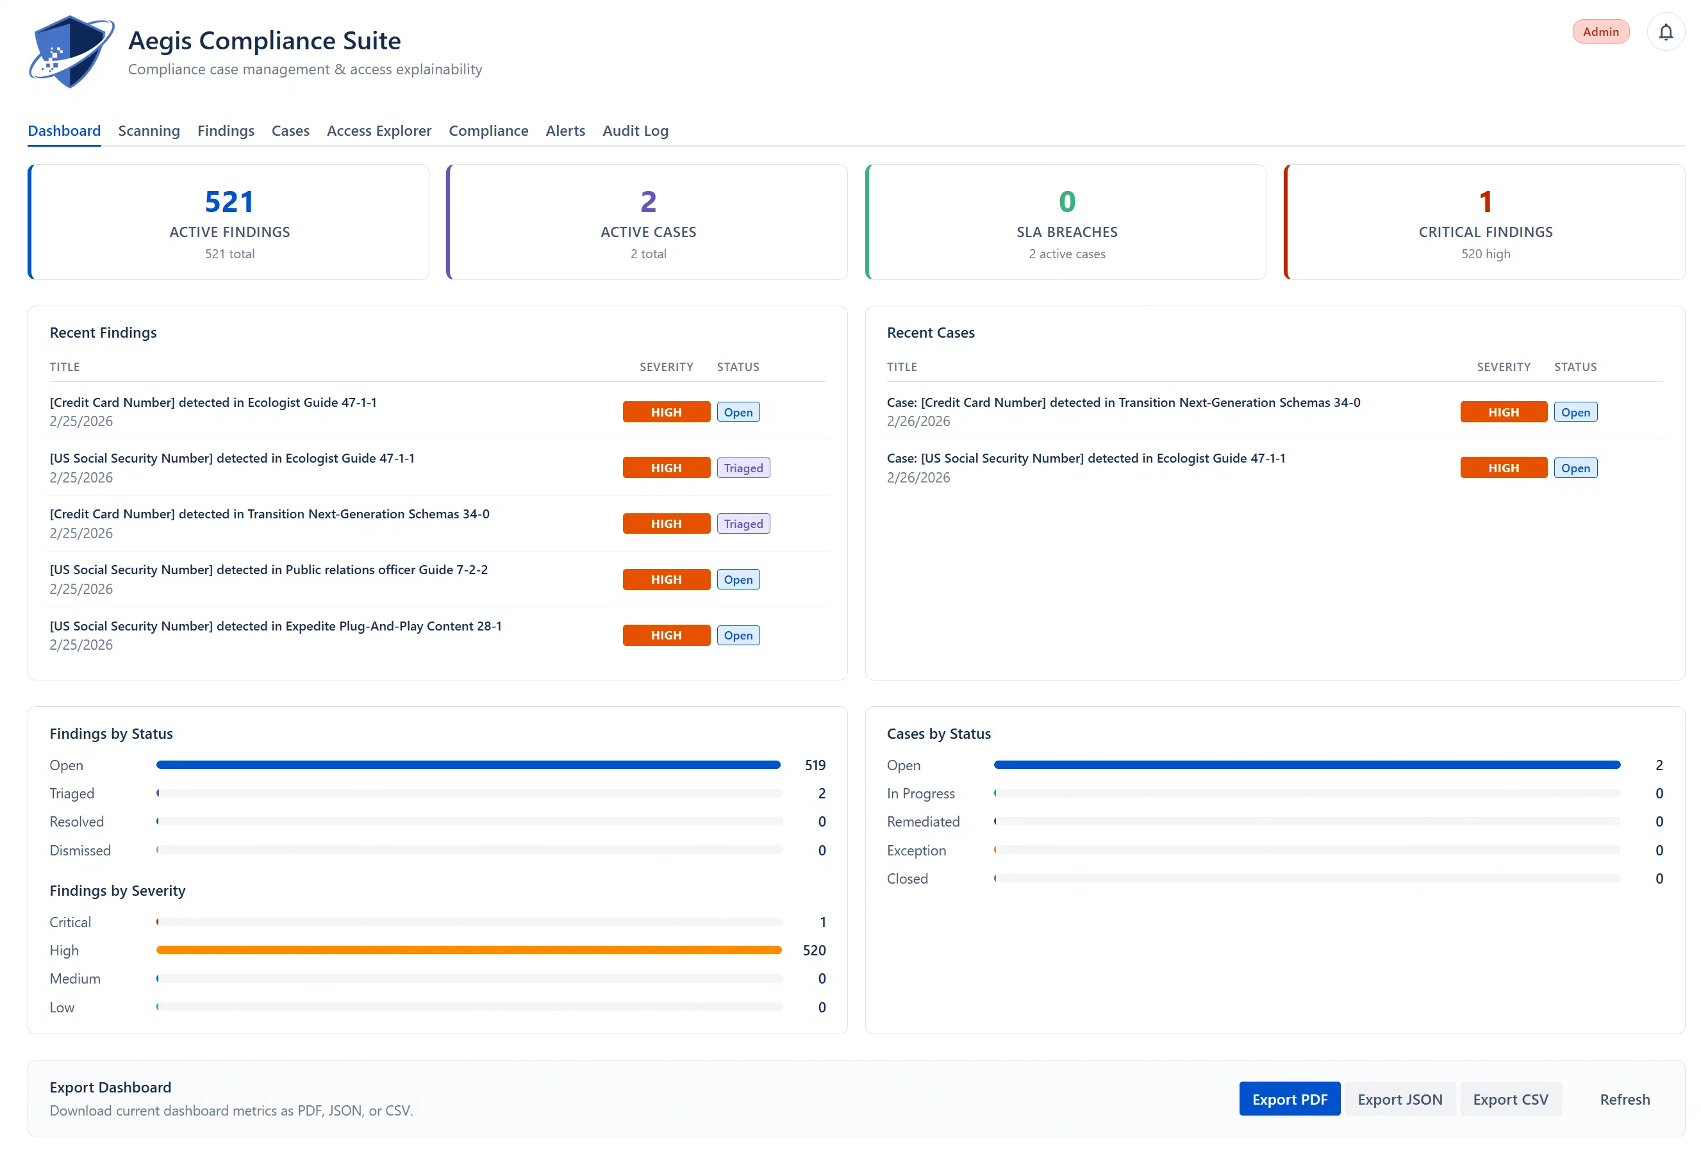Open case for US Social Security Number Ecologist Guide
The height and width of the screenshot is (1154, 1701).
point(1086,458)
